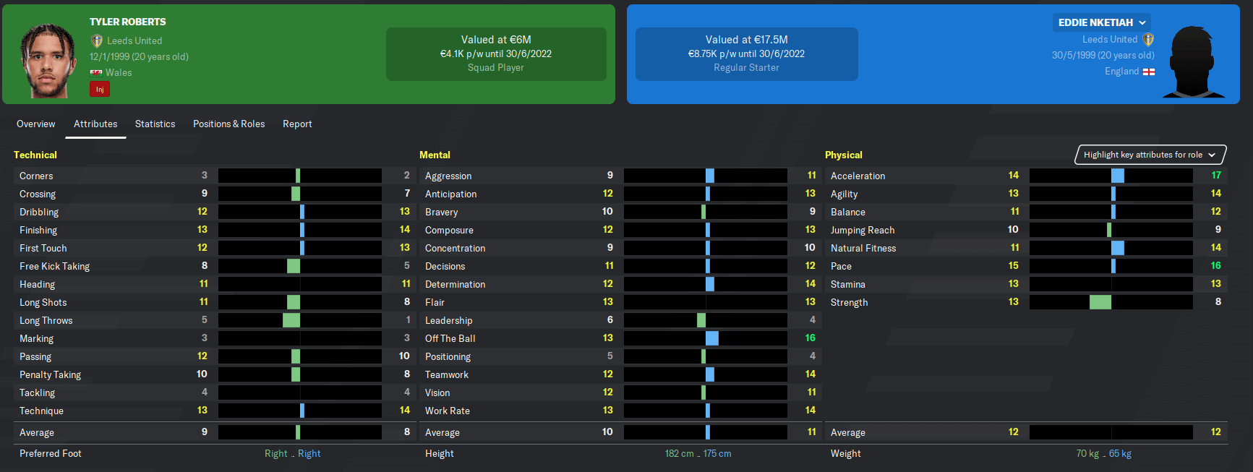Open the Positions & Roles tab
1253x472 pixels.
229,124
